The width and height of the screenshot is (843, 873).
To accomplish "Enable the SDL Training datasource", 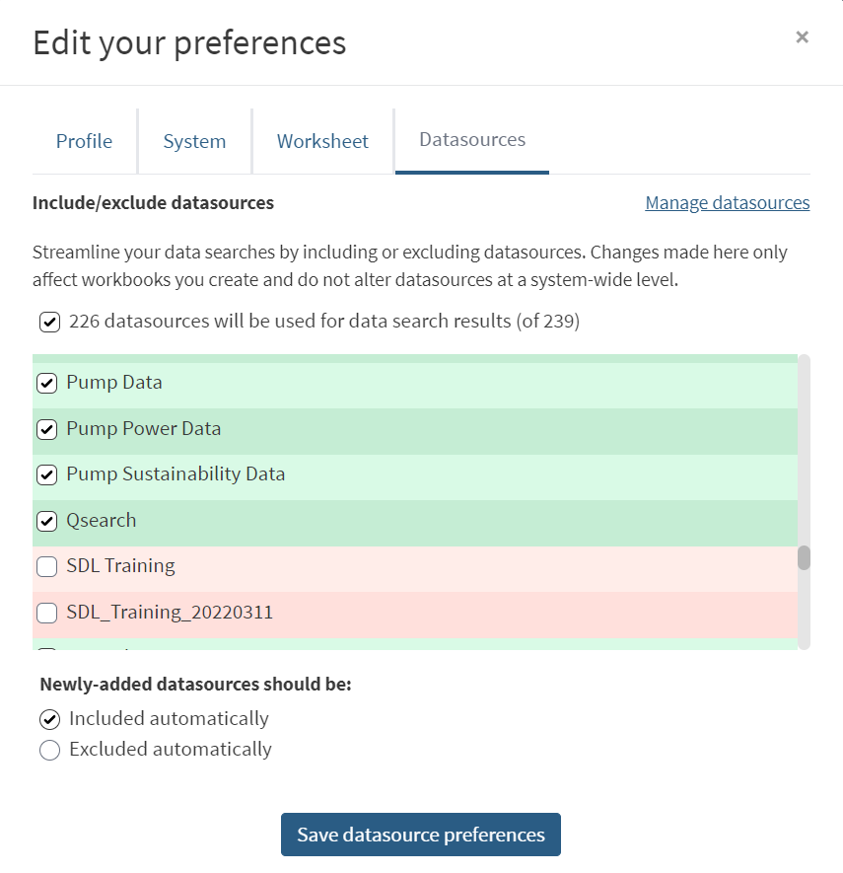I will click(46, 566).
